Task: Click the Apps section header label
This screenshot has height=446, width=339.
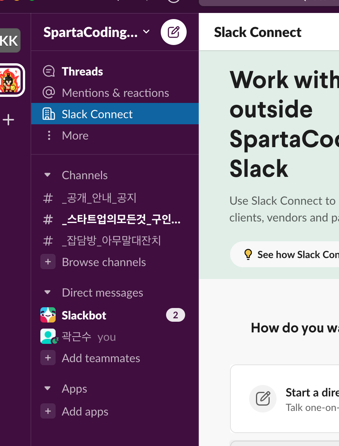Action: tap(74, 388)
